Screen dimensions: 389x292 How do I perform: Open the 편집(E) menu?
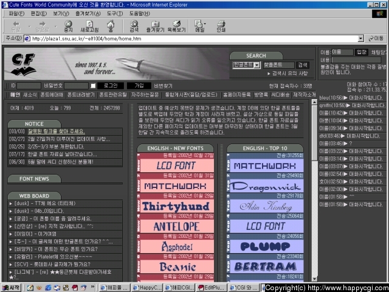(39, 13)
